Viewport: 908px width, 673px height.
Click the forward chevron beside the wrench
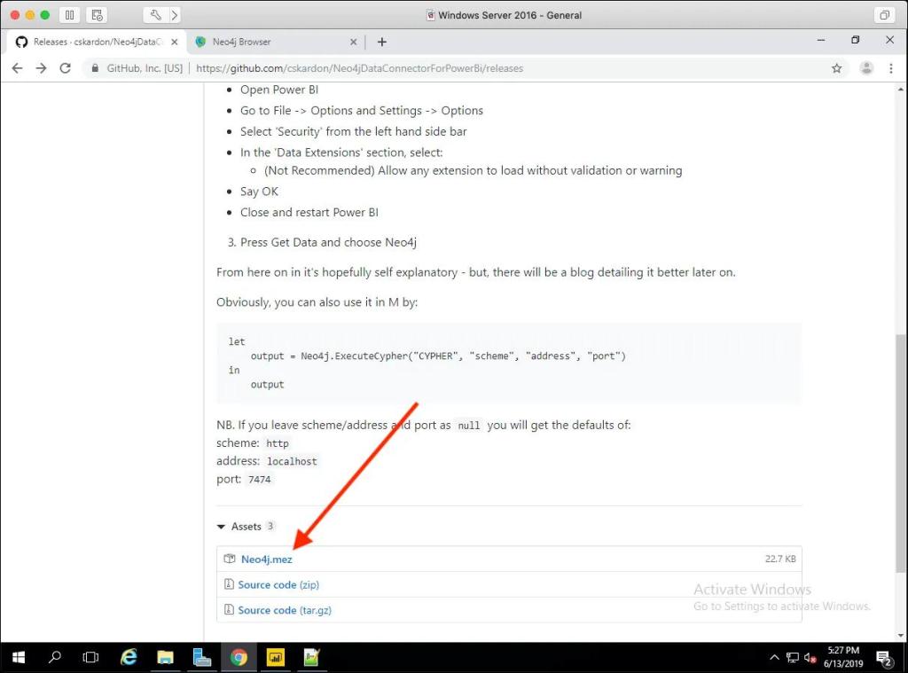click(x=175, y=15)
